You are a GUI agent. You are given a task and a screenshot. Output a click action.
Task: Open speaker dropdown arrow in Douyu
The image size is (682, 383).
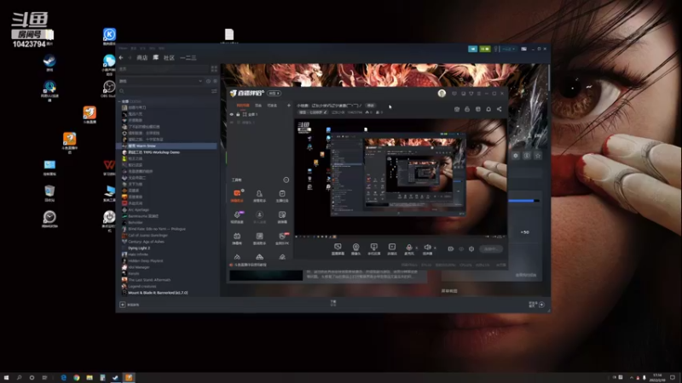point(435,248)
